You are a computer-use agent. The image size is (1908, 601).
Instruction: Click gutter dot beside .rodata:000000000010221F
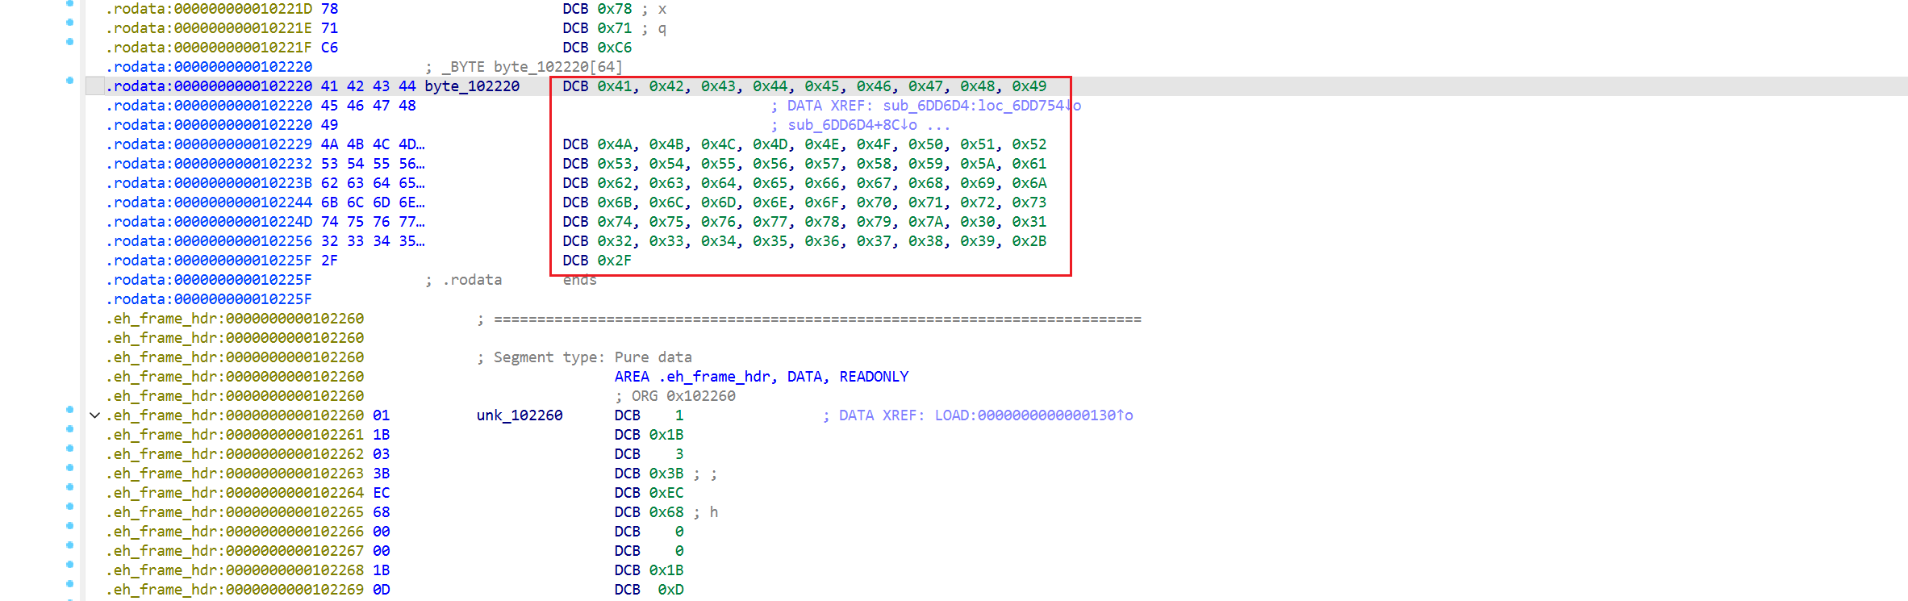(x=69, y=41)
